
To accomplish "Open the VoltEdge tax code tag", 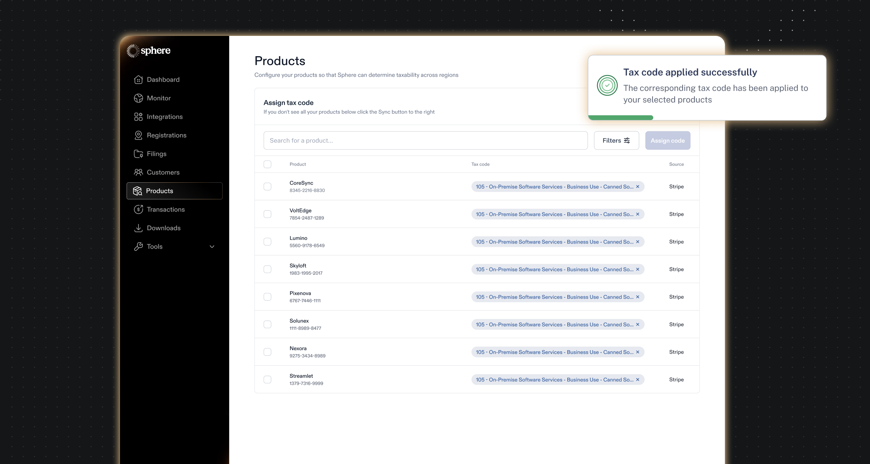I will pos(554,214).
